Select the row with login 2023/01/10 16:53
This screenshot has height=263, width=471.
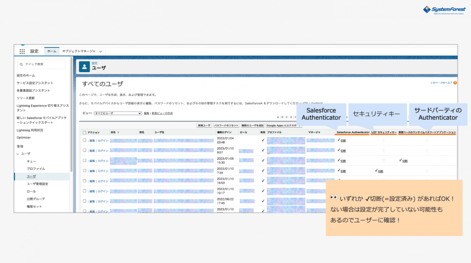pos(84,181)
